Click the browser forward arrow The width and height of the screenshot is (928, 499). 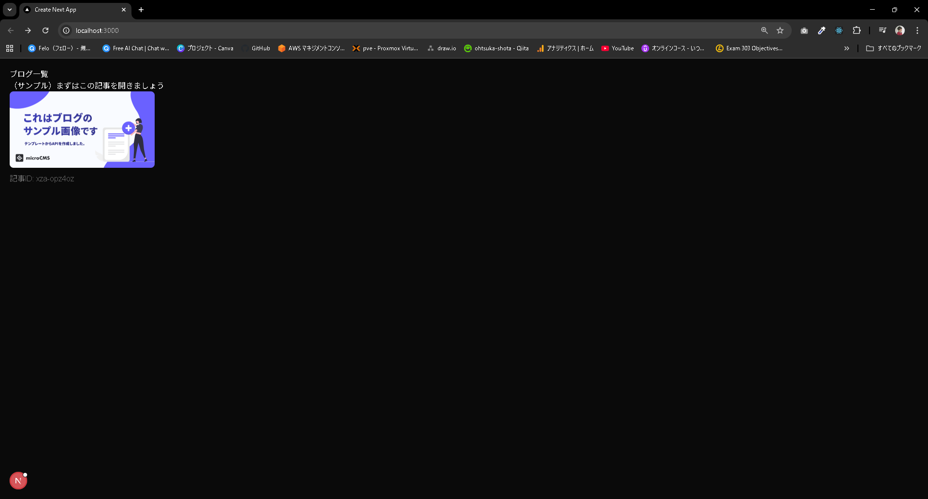click(28, 30)
